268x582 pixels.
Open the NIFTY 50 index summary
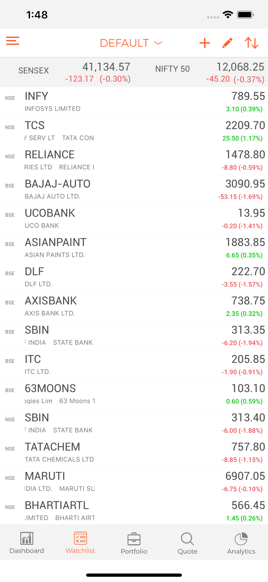[209, 72]
